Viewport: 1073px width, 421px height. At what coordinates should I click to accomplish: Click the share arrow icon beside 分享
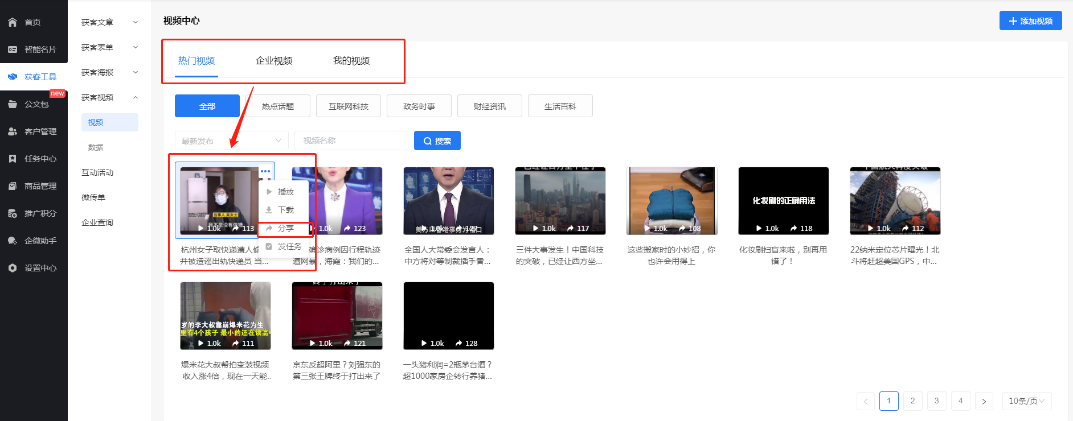(269, 228)
